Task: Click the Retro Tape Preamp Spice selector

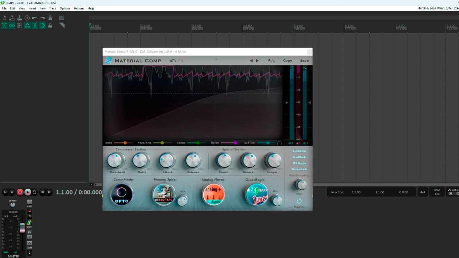Action: pyautogui.click(x=164, y=195)
